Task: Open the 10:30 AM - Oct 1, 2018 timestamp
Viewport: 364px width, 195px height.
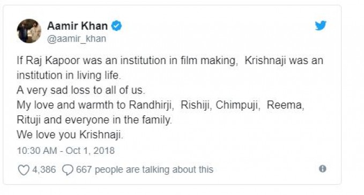Action: 66,151
